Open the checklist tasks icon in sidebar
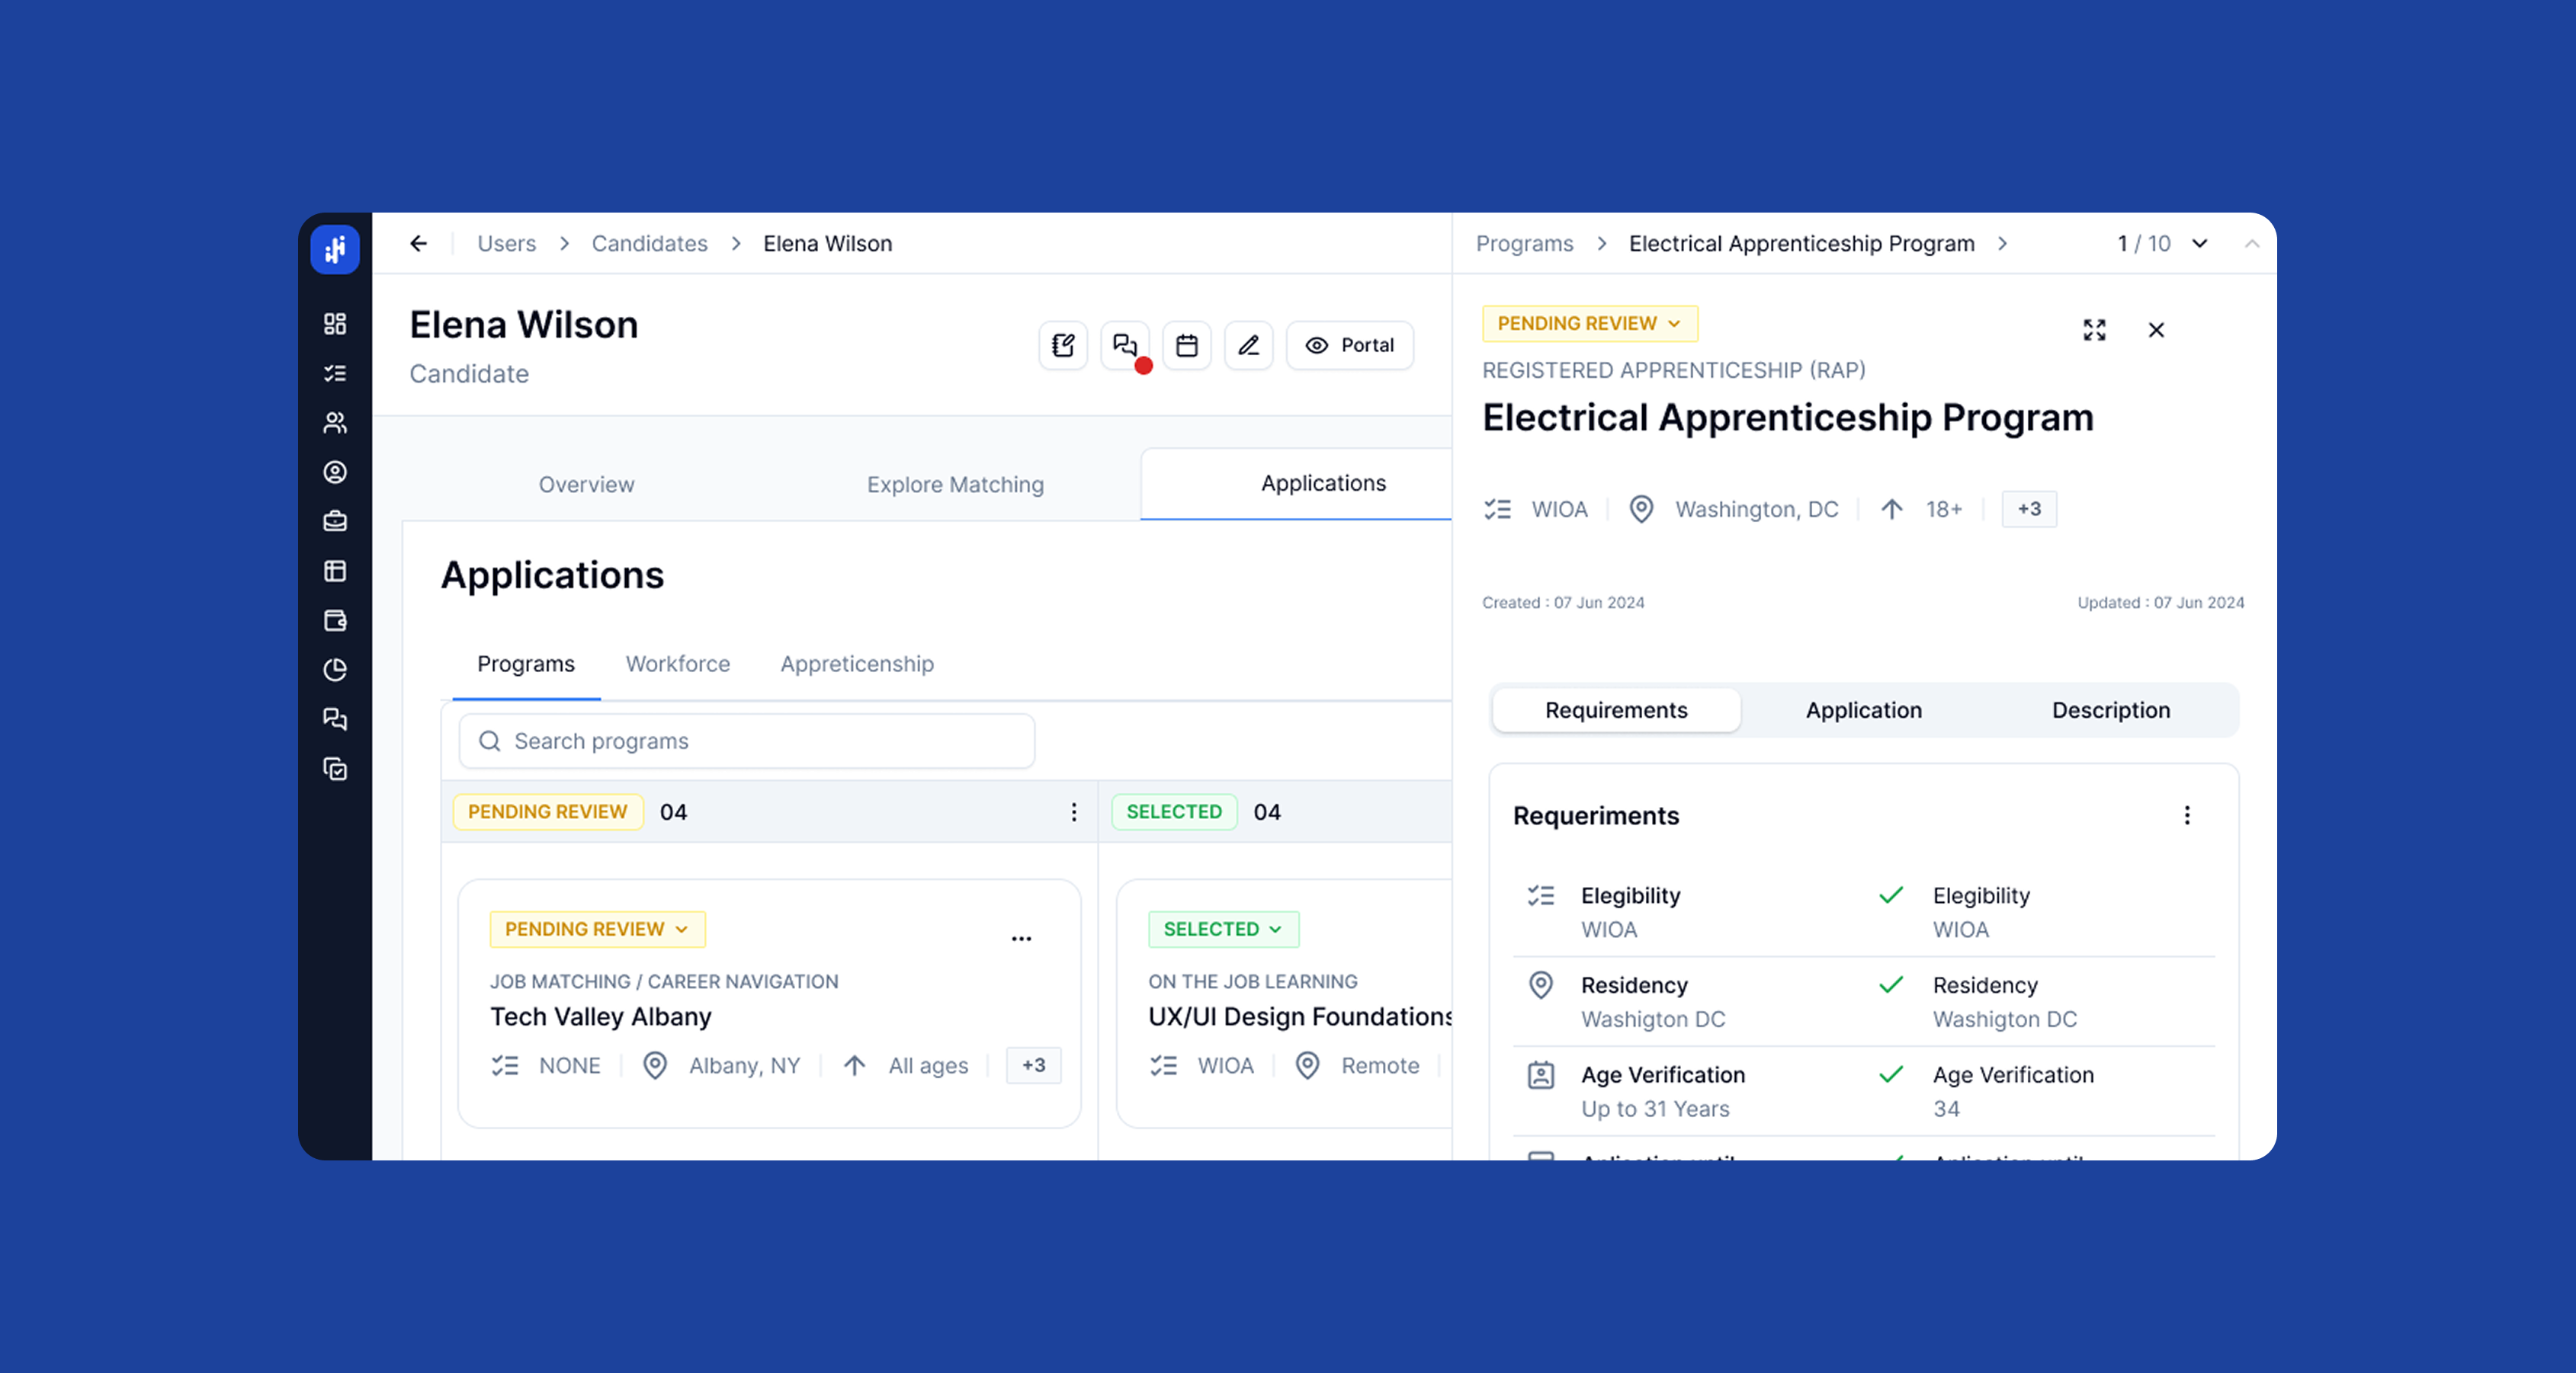The height and width of the screenshot is (1373, 2576). [335, 373]
